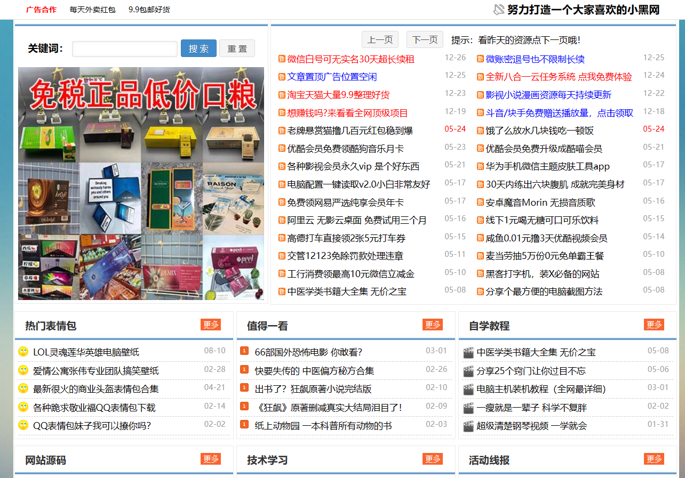
Task: Click the new-post icon beside 黑客打字机
Action: click(x=480, y=274)
